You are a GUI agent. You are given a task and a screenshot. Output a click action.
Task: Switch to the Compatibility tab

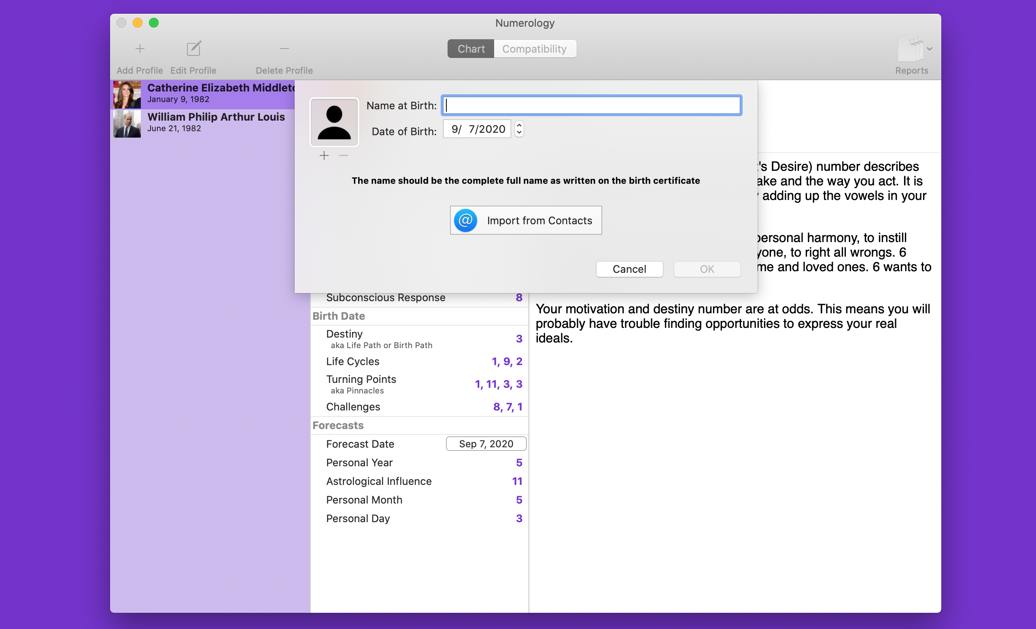pos(535,49)
